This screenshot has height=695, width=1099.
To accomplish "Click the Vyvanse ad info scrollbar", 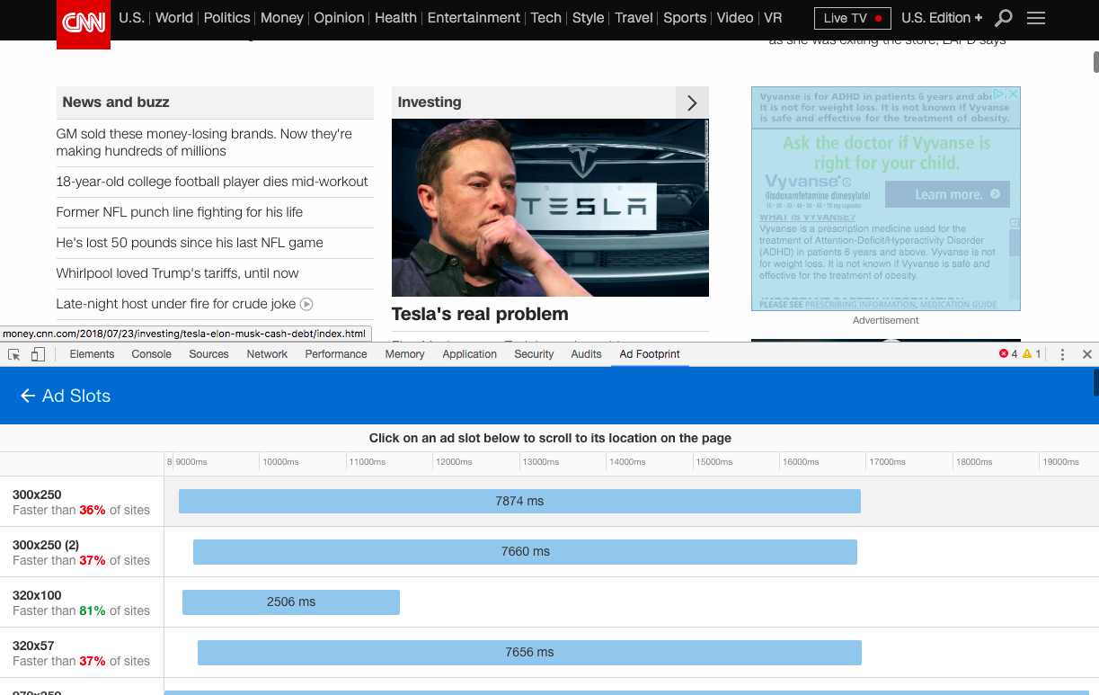I will click(1015, 243).
